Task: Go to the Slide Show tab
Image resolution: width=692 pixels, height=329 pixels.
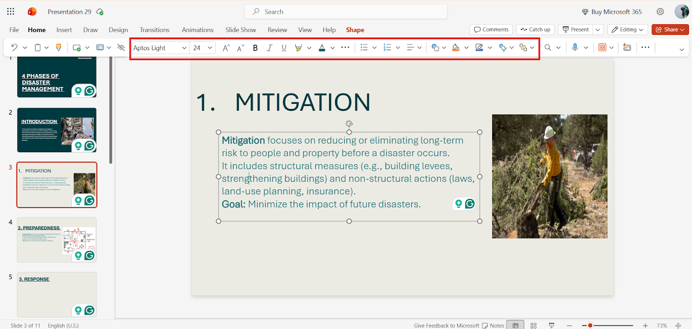Action: click(x=240, y=30)
